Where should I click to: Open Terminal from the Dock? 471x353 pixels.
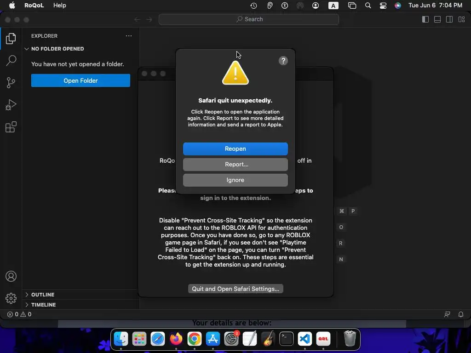[x=287, y=339]
